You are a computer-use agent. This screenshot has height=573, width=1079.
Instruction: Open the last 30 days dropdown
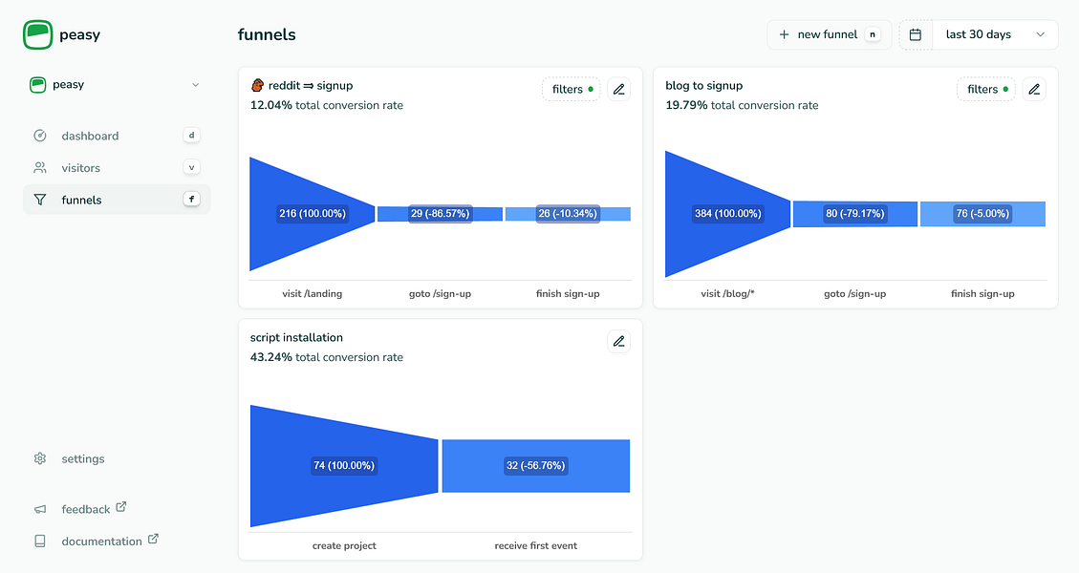click(x=994, y=35)
